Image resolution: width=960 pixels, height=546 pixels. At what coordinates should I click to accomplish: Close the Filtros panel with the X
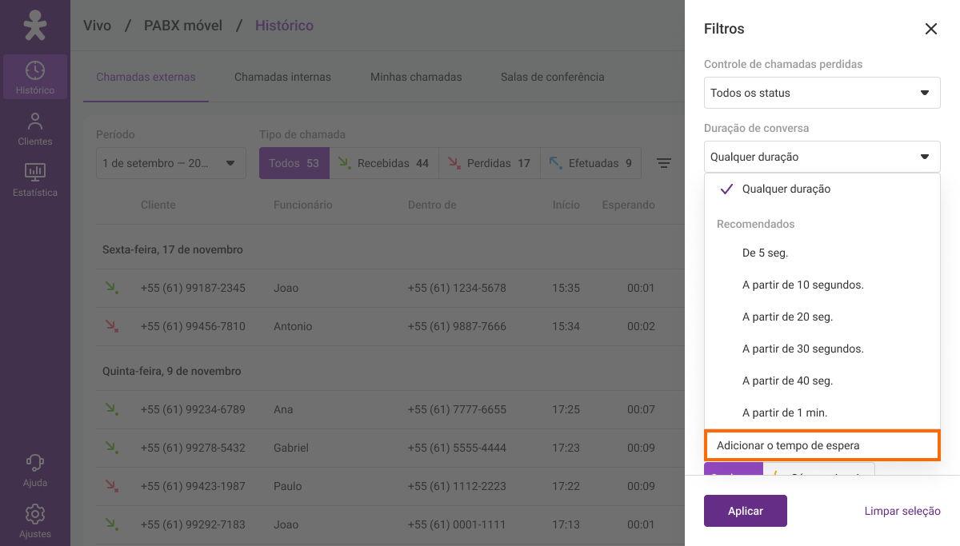point(931,29)
